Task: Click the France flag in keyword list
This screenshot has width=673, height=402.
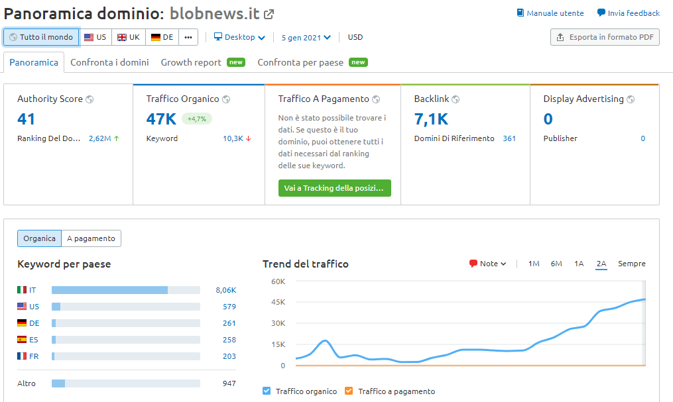Action: [x=22, y=356]
